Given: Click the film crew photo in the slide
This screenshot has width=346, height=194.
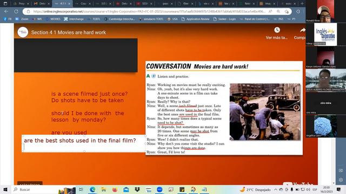Looking at the screenshot, I should pos(265,112).
